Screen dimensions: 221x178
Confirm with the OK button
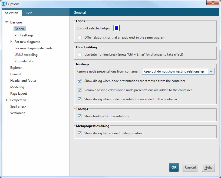174,167
